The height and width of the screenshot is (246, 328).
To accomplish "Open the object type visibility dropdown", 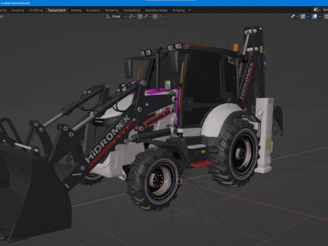I will pos(295,16).
